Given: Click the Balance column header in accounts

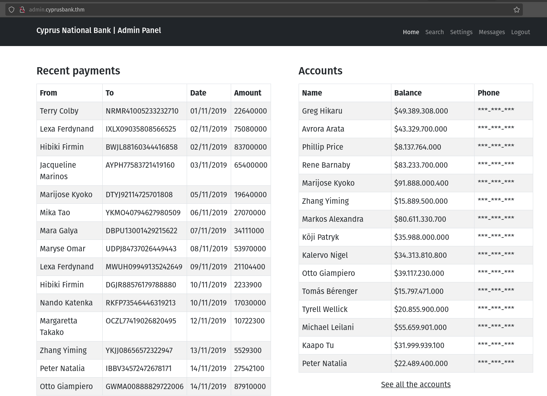Looking at the screenshot, I should point(408,93).
